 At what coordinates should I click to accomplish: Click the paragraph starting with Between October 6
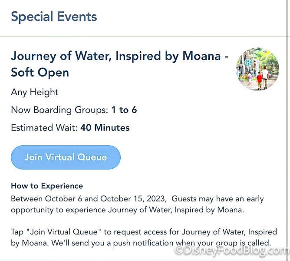coord(137,204)
